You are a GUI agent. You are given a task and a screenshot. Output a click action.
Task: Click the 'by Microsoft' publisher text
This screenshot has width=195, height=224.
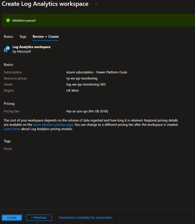(22, 52)
